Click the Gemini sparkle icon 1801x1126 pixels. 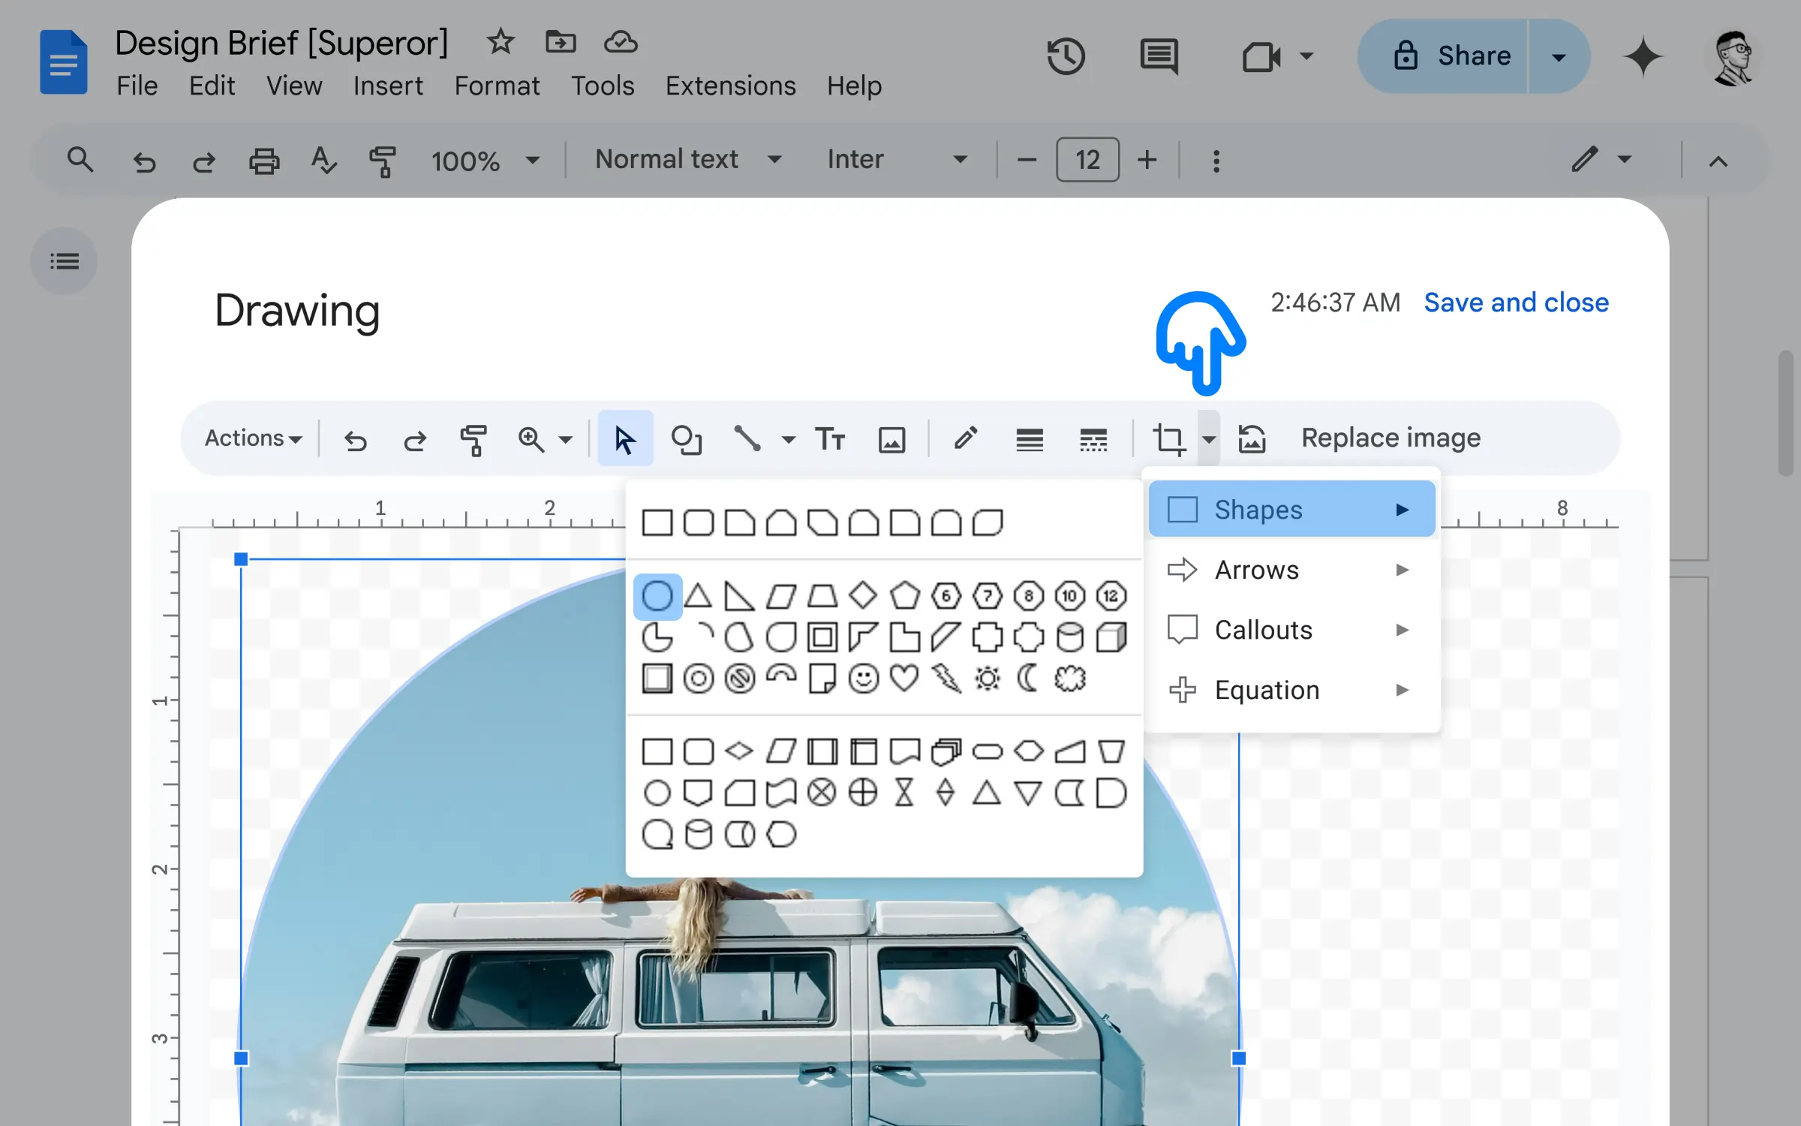pyautogui.click(x=1643, y=56)
